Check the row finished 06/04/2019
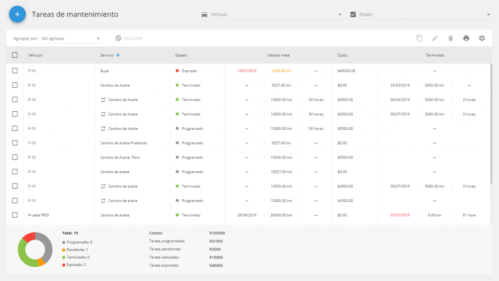The width and height of the screenshot is (499, 281). coord(15,100)
